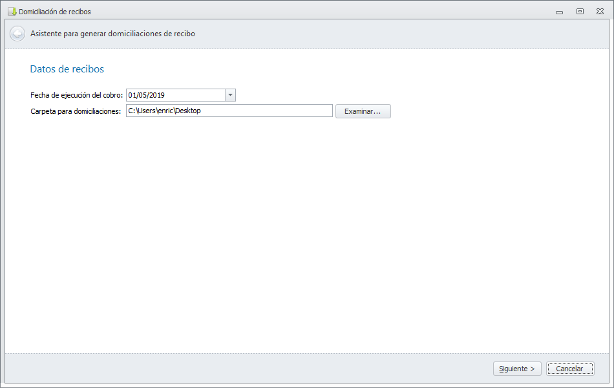The width and height of the screenshot is (614, 388).
Task: Focus the folder path field C:\Users\enric\Desktop
Action: click(x=229, y=111)
